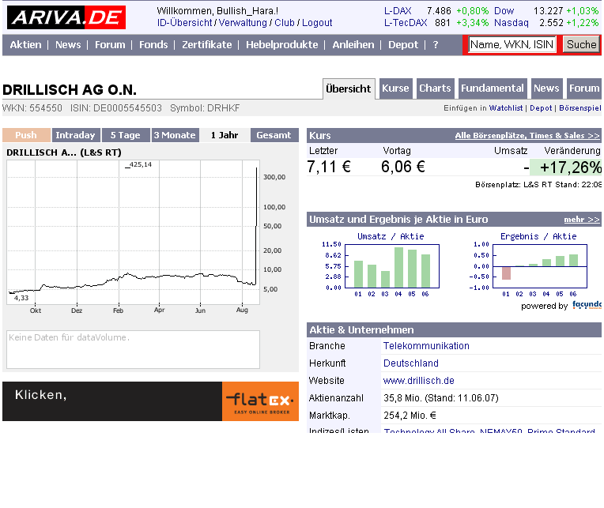The image size is (604, 508).
Task: Open Zertifikate section
Action: pos(207,45)
